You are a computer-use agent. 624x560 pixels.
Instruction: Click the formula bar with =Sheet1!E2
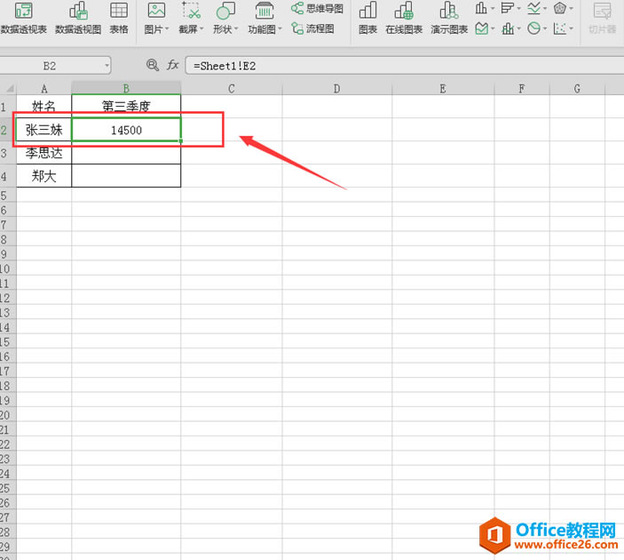tap(404, 66)
